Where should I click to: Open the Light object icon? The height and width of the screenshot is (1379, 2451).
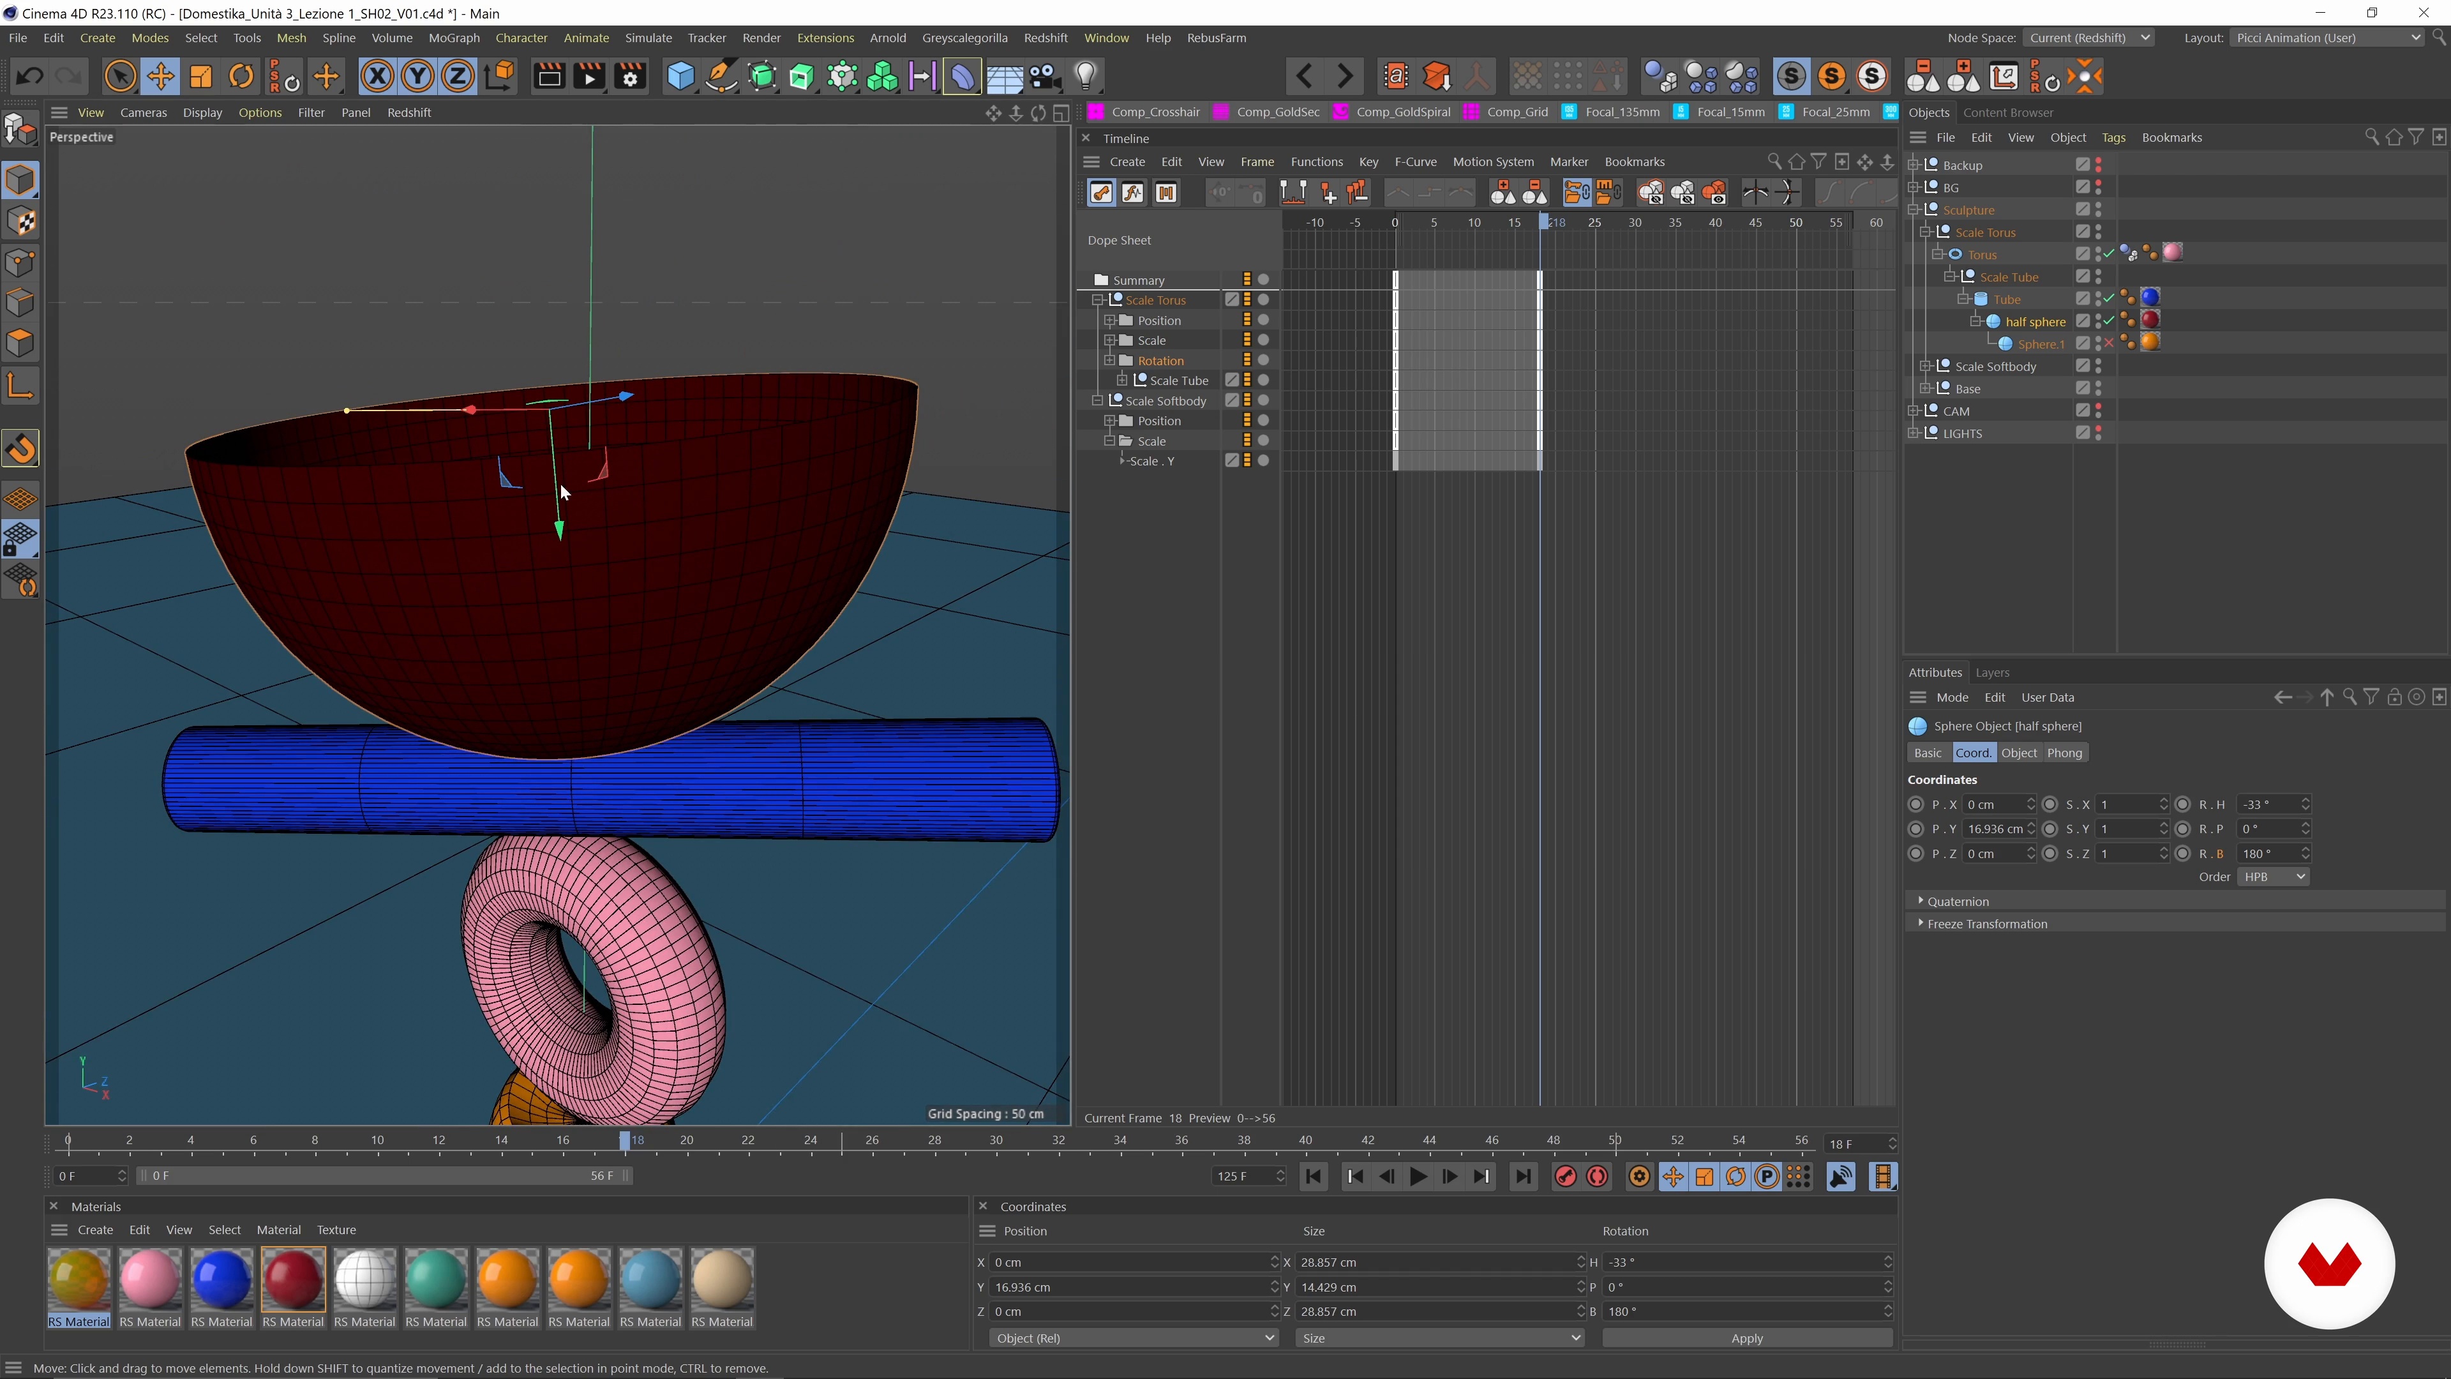tap(1086, 76)
